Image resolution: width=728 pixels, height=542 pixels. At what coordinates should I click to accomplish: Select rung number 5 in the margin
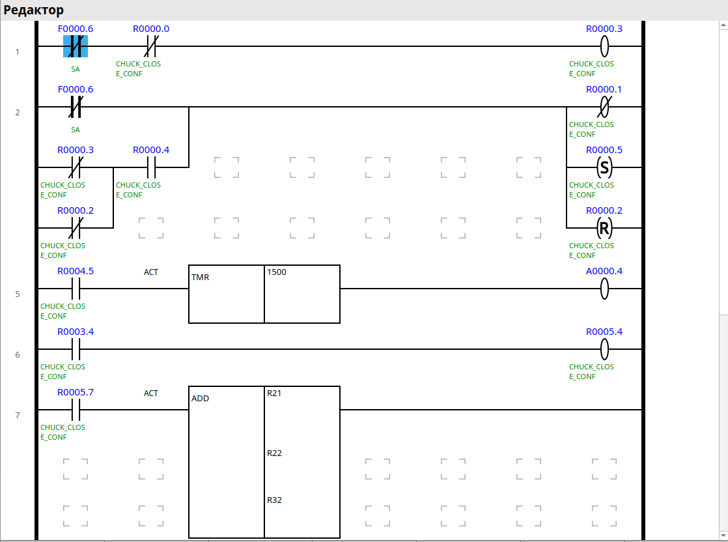(x=18, y=294)
